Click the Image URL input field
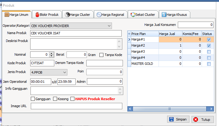This screenshot has width=219, height=126. point(77,106)
